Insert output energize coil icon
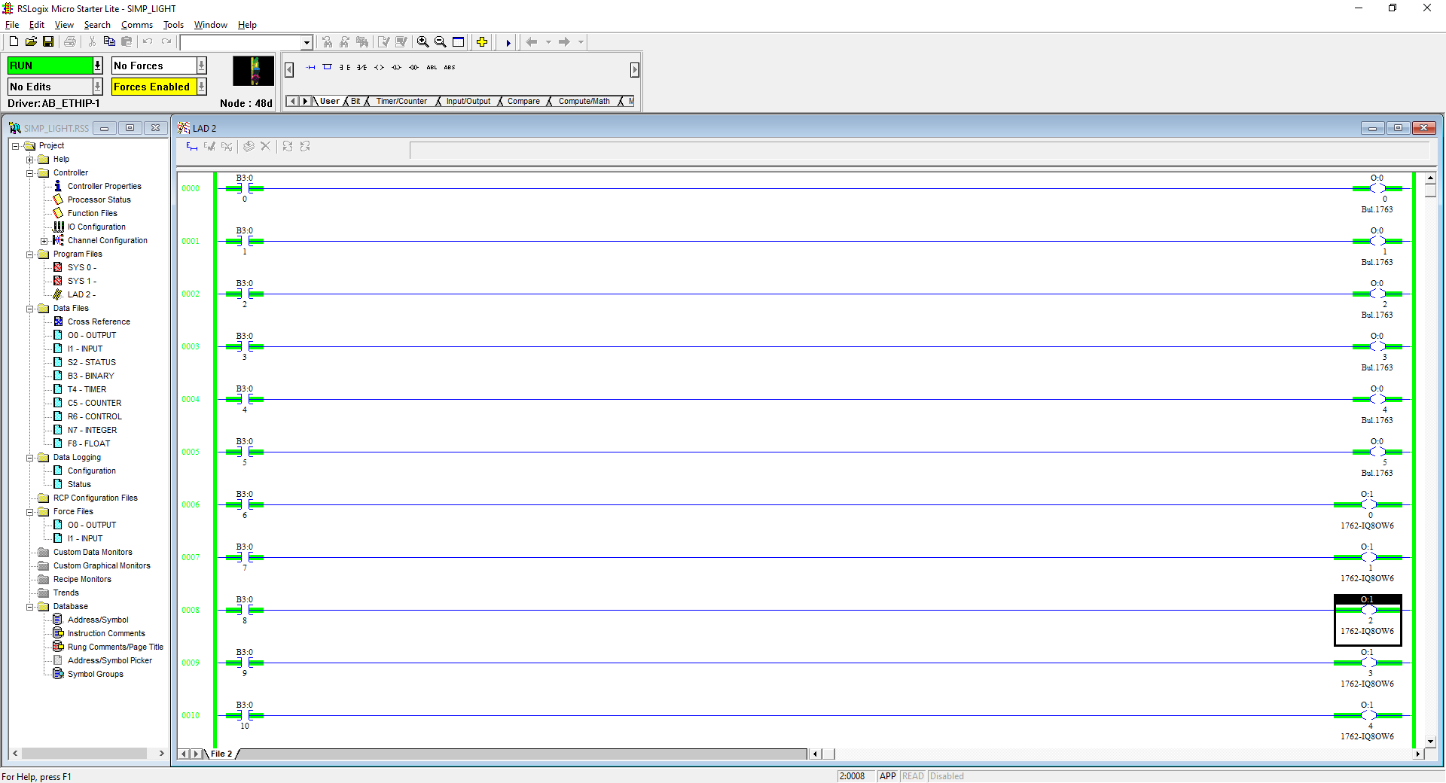 [379, 68]
